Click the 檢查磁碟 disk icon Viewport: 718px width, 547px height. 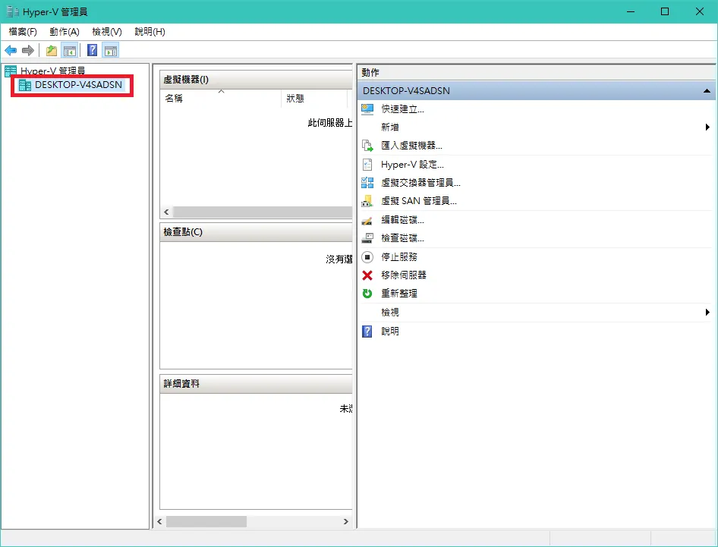[x=367, y=238]
